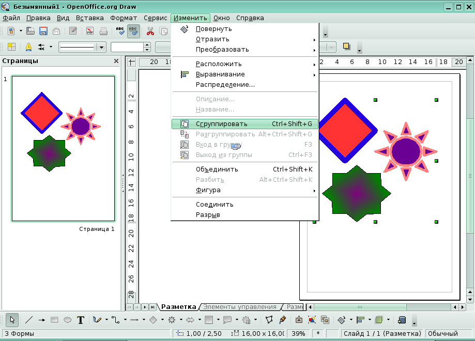
Task: Toggle the Edit File mode button
Action: pos(73,31)
